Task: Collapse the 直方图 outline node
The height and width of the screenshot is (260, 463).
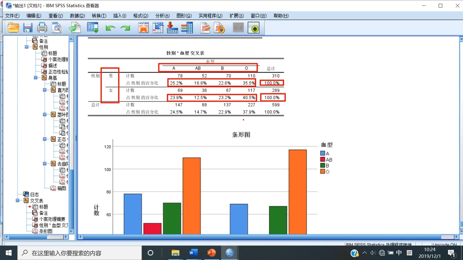Action: [x=45, y=90]
